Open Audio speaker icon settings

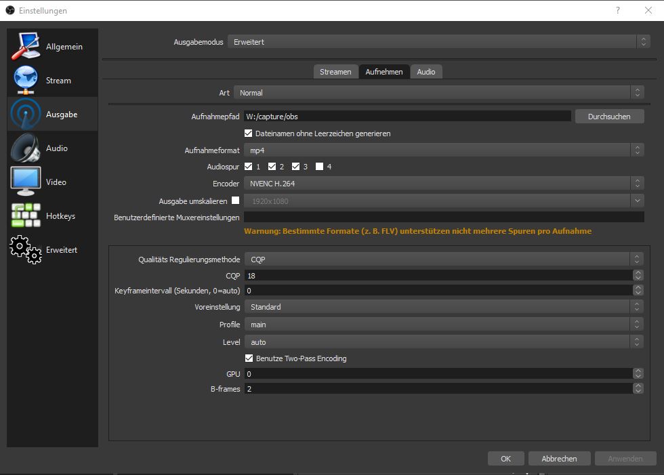pos(26,148)
